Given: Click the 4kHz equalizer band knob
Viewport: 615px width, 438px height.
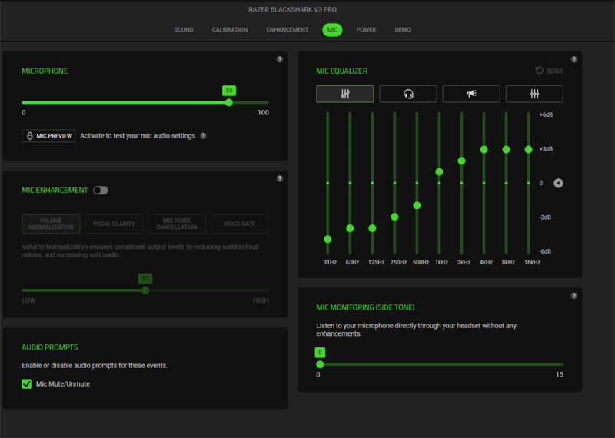Looking at the screenshot, I should click(484, 149).
